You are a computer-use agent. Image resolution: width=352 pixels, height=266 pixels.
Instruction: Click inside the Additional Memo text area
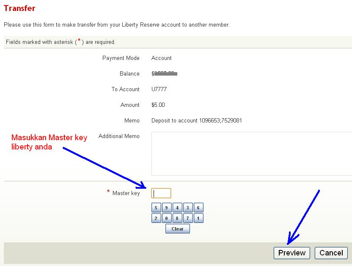point(252,154)
